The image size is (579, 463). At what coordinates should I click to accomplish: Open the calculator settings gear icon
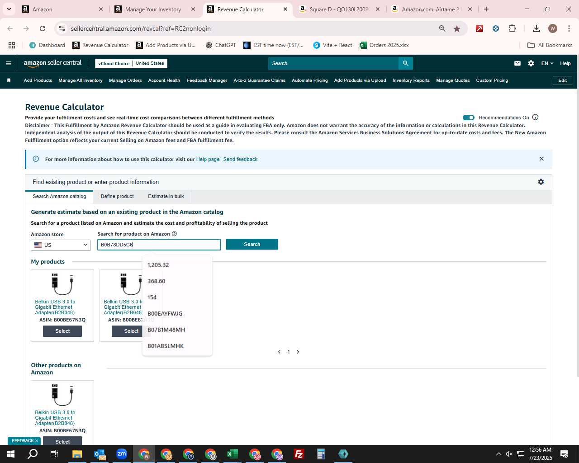(x=541, y=182)
